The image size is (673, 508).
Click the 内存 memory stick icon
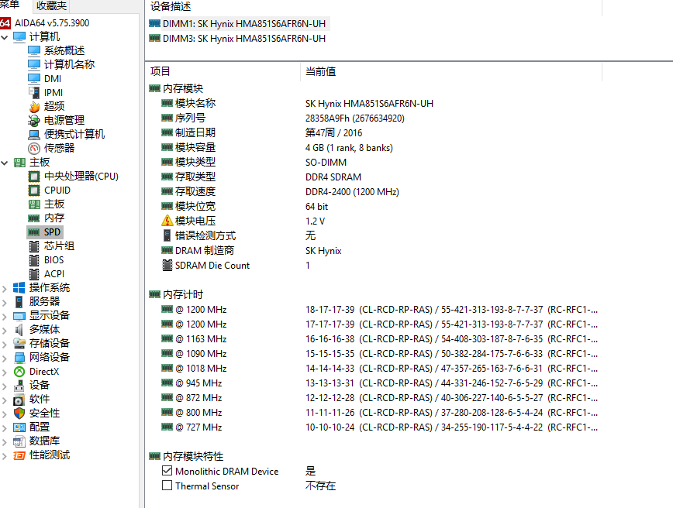tap(34, 218)
